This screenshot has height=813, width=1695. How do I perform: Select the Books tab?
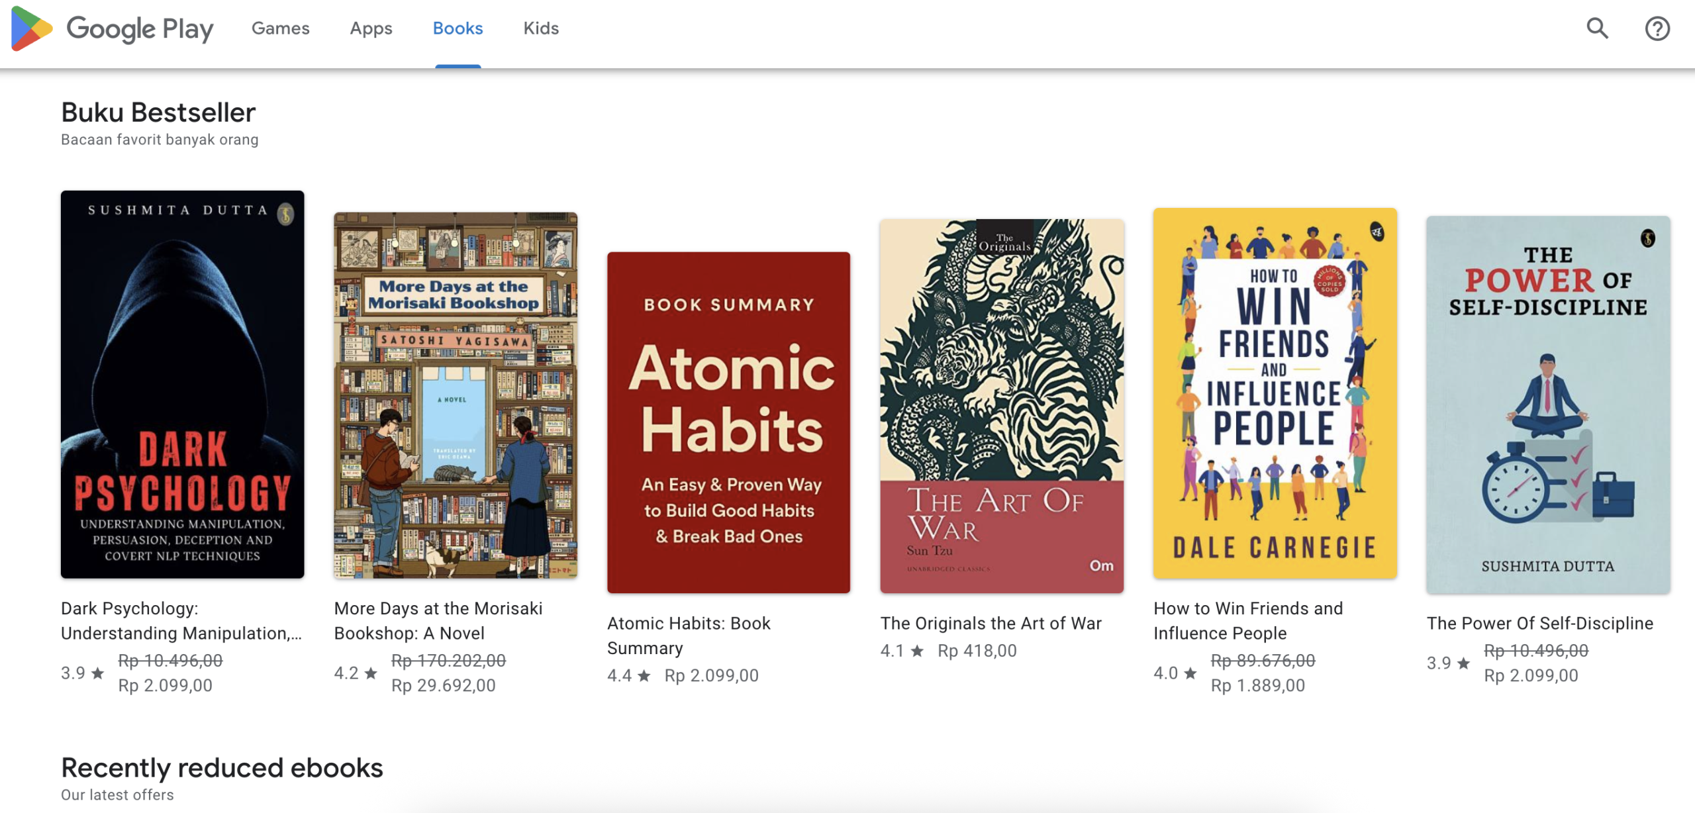[458, 28]
